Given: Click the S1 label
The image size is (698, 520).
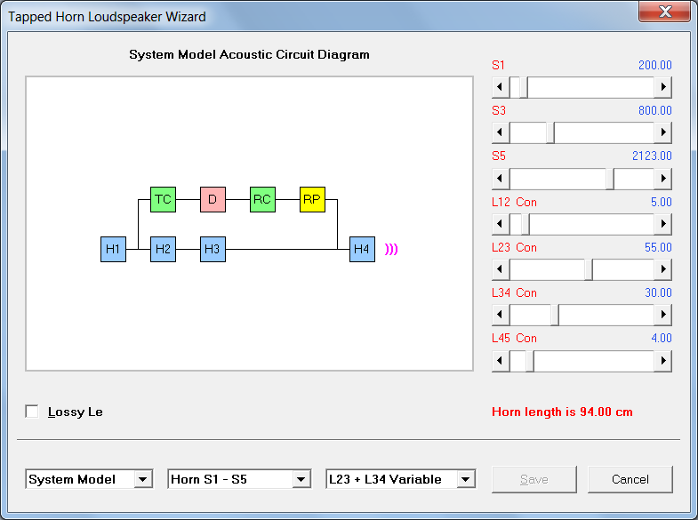Looking at the screenshot, I should 498,66.
